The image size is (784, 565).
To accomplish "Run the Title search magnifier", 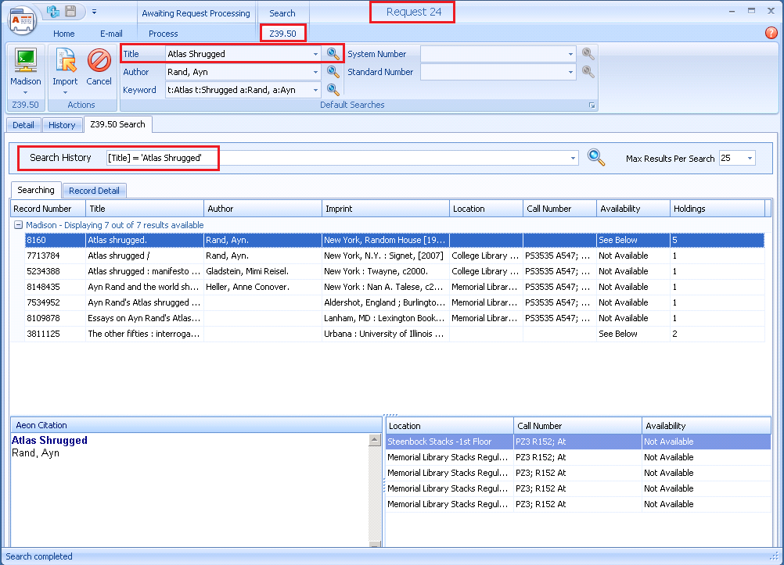I will pos(333,53).
